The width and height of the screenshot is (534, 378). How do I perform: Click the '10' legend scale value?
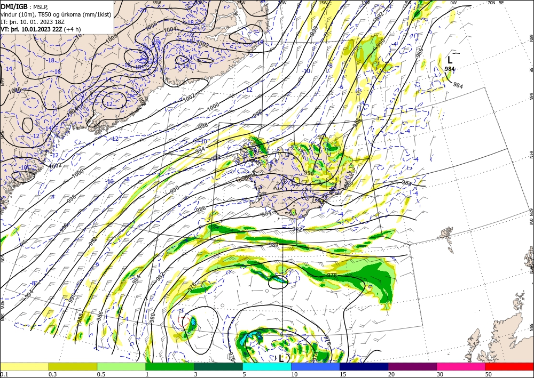coord(294,374)
